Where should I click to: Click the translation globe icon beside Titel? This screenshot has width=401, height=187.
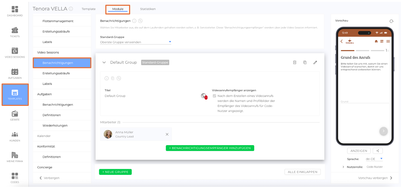pyautogui.click(x=203, y=96)
